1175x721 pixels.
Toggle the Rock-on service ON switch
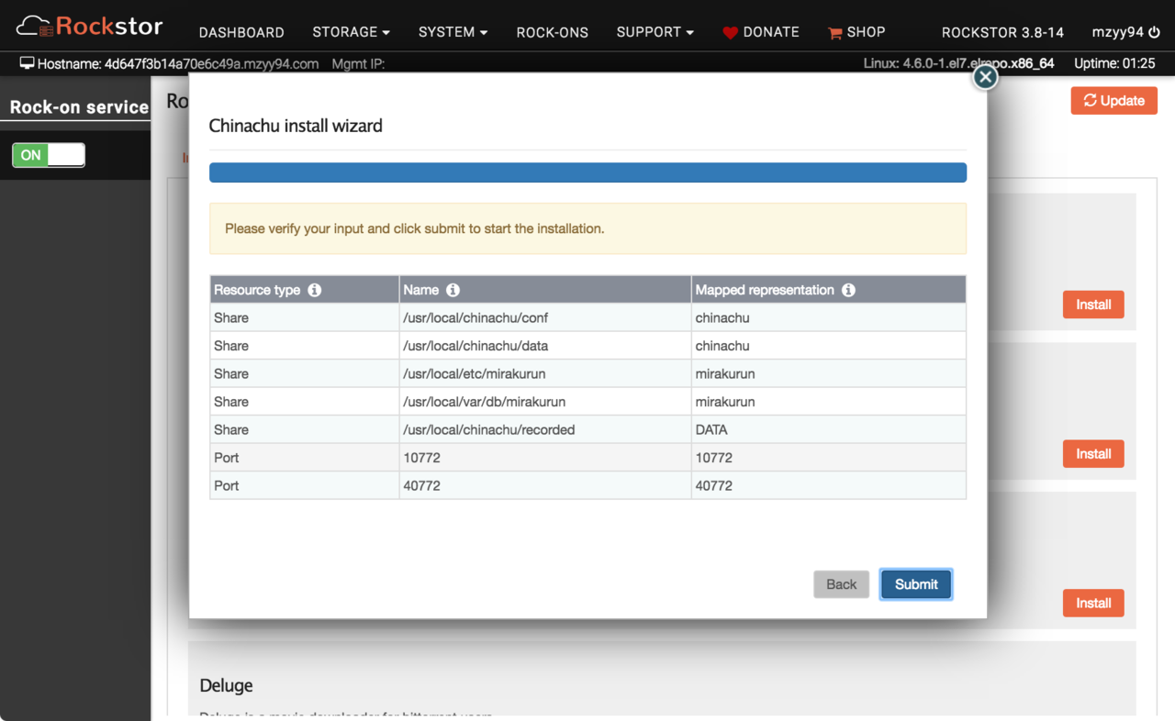coord(49,155)
